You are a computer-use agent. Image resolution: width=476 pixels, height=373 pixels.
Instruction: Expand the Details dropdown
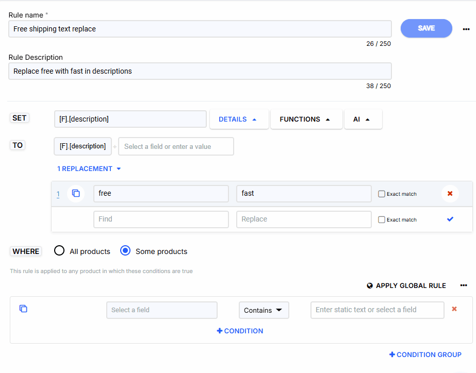pos(238,119)
